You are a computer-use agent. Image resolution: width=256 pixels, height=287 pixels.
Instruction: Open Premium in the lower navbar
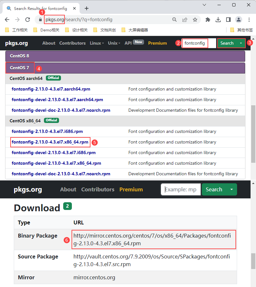coord(131,190)
